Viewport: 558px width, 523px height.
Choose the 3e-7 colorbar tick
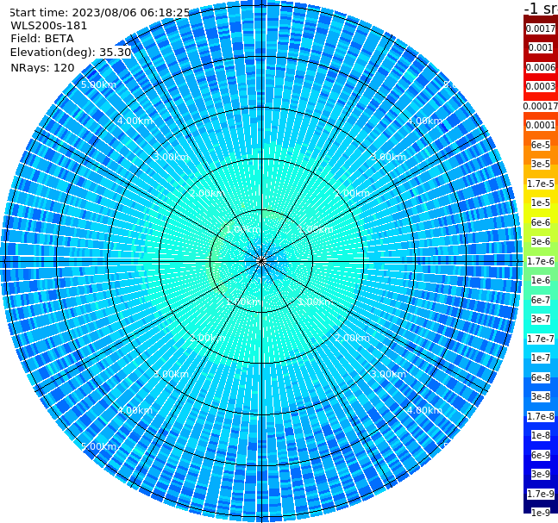coord(541,319)
